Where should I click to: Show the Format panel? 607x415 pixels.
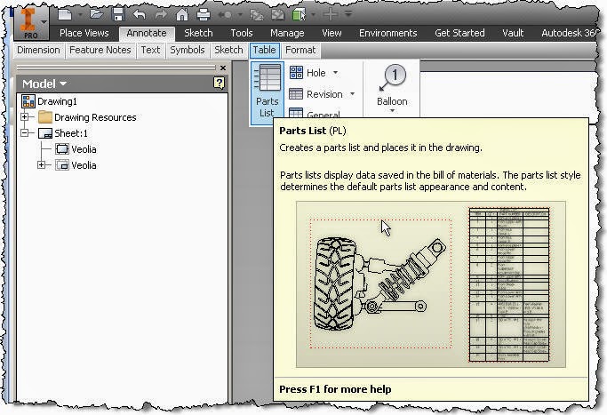[x=300, y=51]
